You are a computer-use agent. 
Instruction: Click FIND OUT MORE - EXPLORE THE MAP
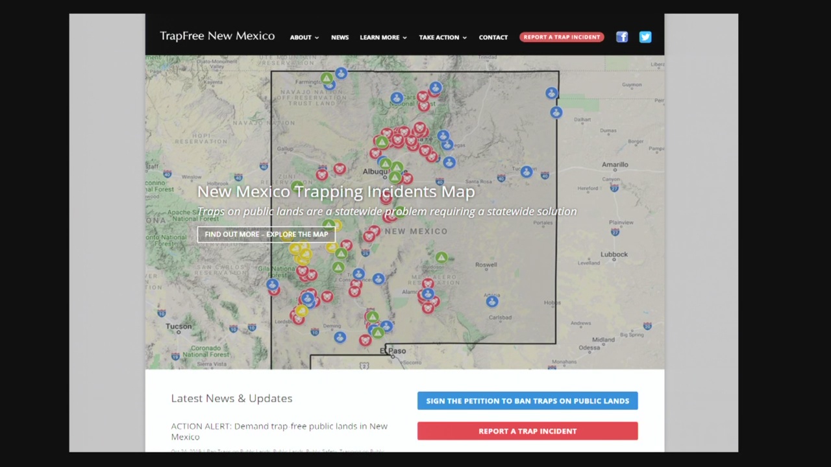[x=266, y=234]
